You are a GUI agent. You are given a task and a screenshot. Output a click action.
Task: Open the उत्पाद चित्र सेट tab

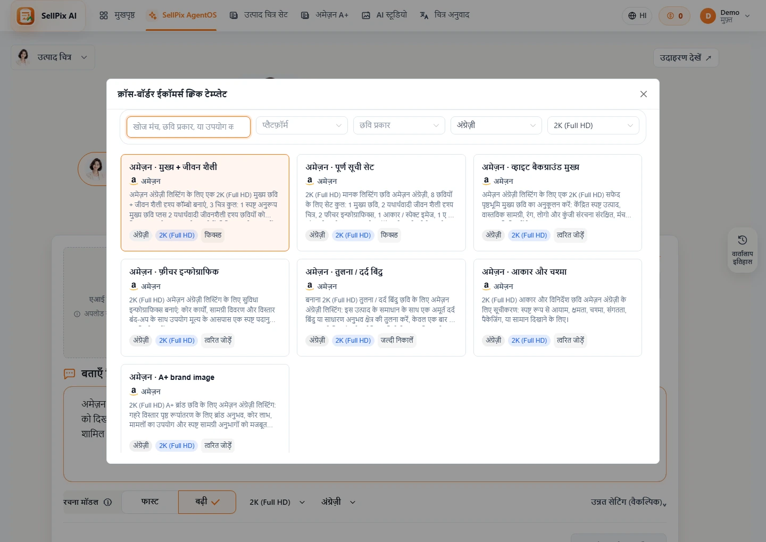pyautogui.click(x=259, y=15)
